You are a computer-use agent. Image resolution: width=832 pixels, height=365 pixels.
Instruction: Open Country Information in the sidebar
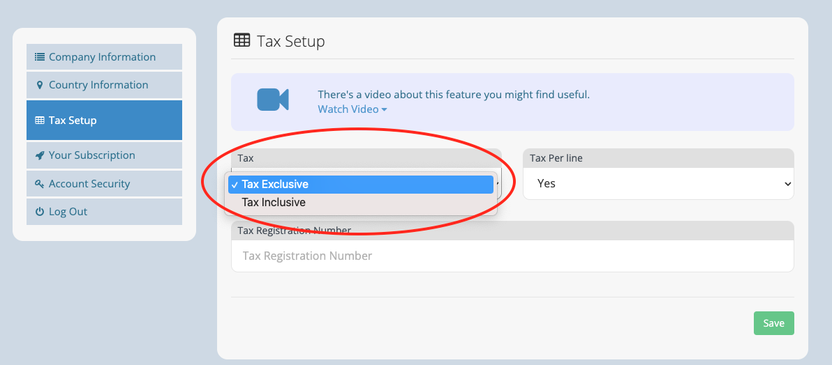(104, 85)
